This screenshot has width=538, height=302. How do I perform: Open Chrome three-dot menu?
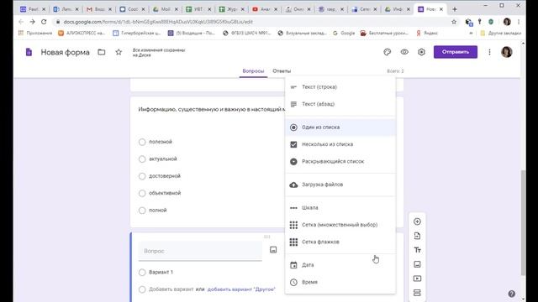point(519,22)
